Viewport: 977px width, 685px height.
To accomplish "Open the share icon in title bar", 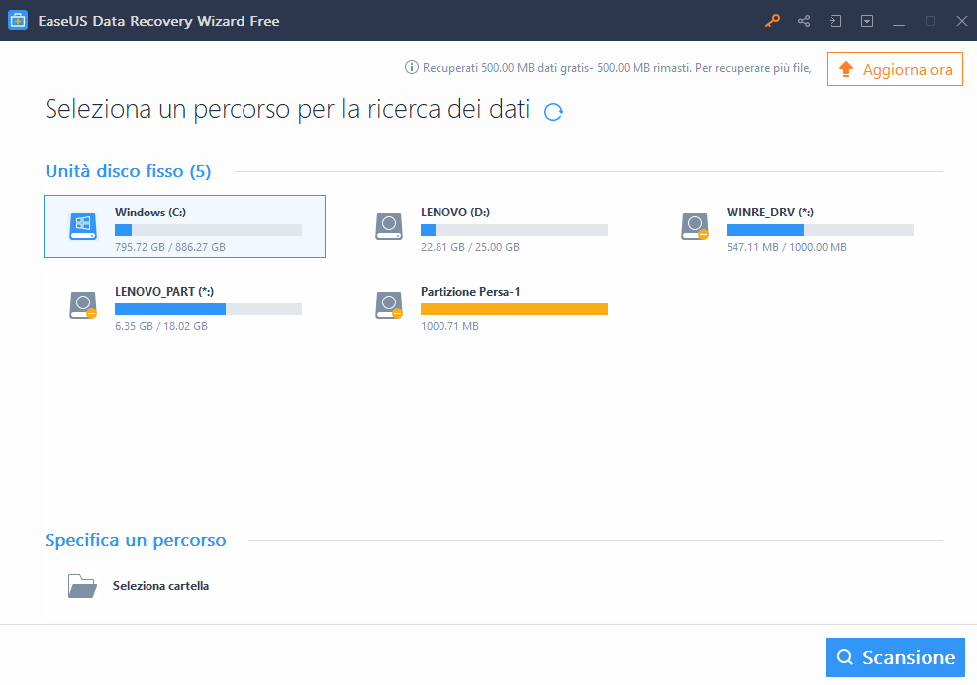I will (804, 21).
